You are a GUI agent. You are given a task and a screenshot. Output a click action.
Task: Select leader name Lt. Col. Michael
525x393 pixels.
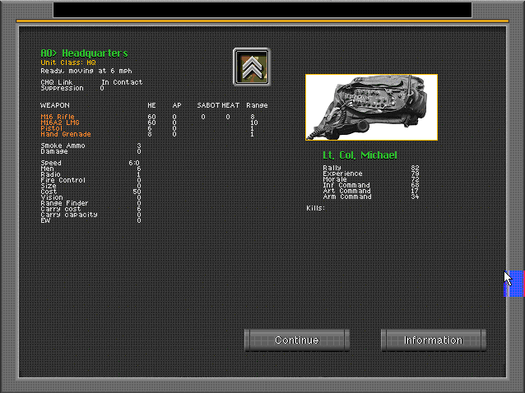coord(360,155)
